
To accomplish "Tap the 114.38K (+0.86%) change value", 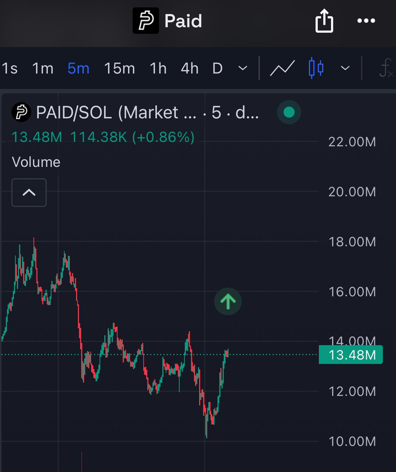I will [x=132, y=137].
